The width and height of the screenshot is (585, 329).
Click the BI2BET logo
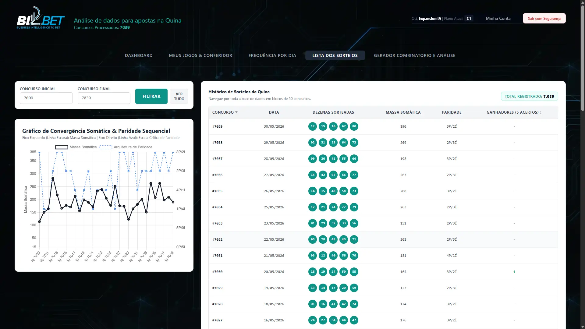41,18
